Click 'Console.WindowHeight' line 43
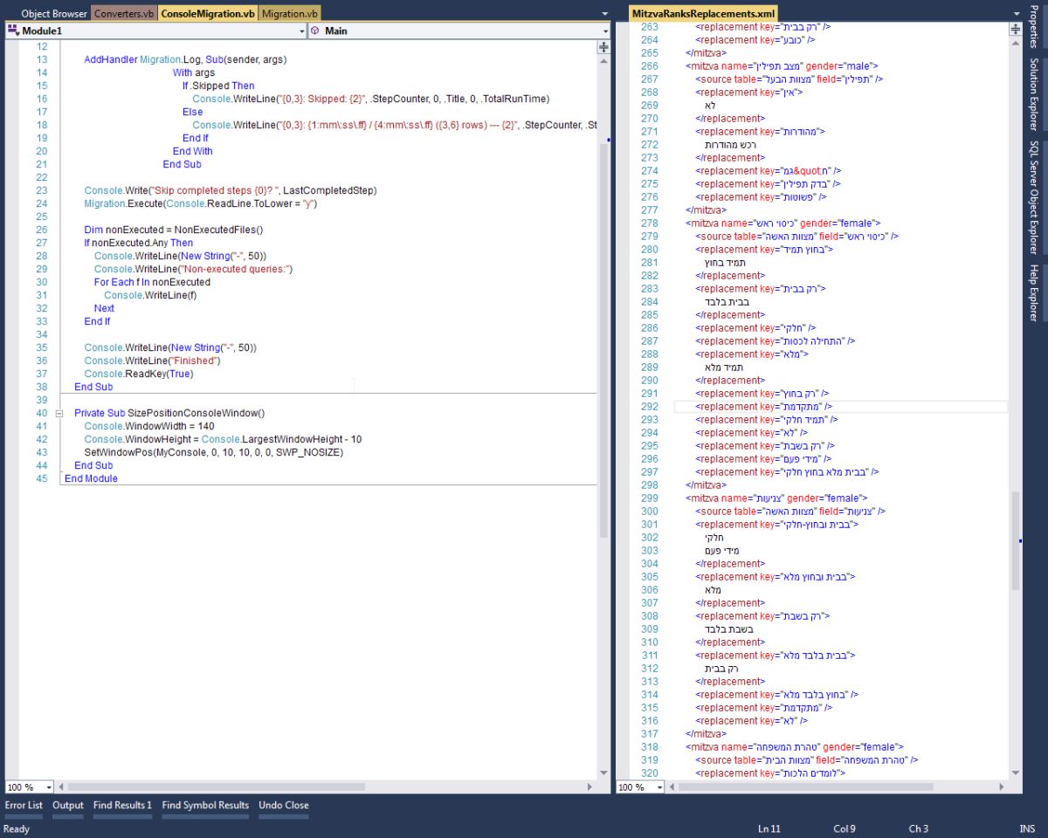 coord(223,439)
